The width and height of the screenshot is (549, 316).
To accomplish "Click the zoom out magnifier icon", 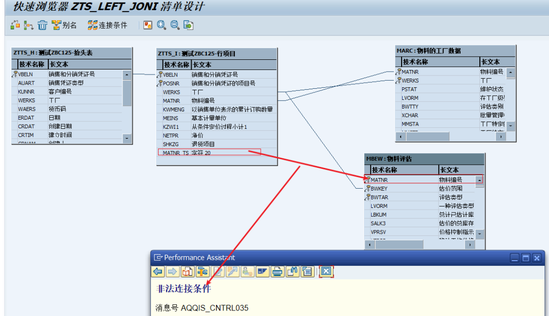I will tap(175, 25).
